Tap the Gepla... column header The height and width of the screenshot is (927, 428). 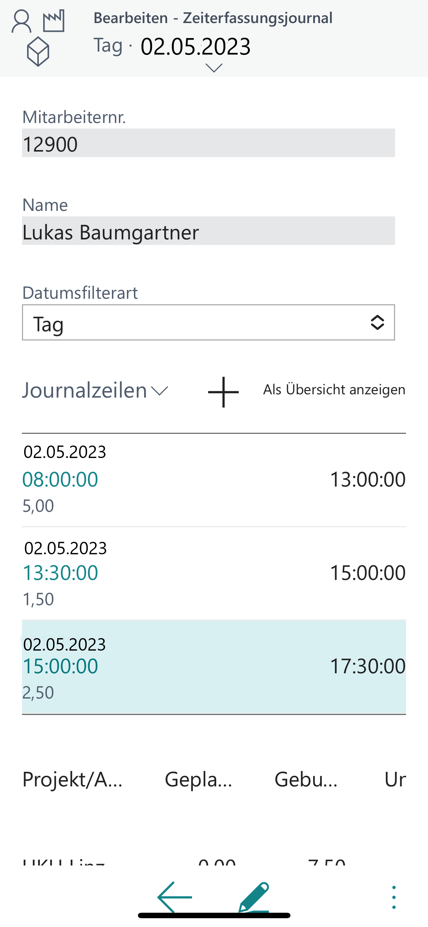coord(199,779)
